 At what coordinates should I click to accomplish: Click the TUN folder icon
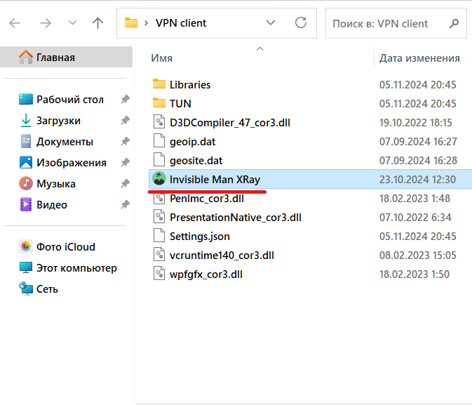coord(159,102)
